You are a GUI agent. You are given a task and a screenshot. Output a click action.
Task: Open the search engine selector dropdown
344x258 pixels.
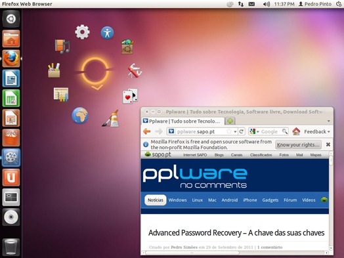click(x=255, y=131)
